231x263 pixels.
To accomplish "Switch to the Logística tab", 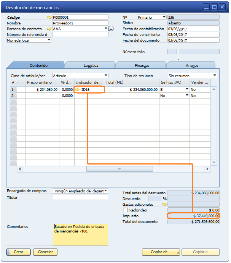I will point(91,66).
